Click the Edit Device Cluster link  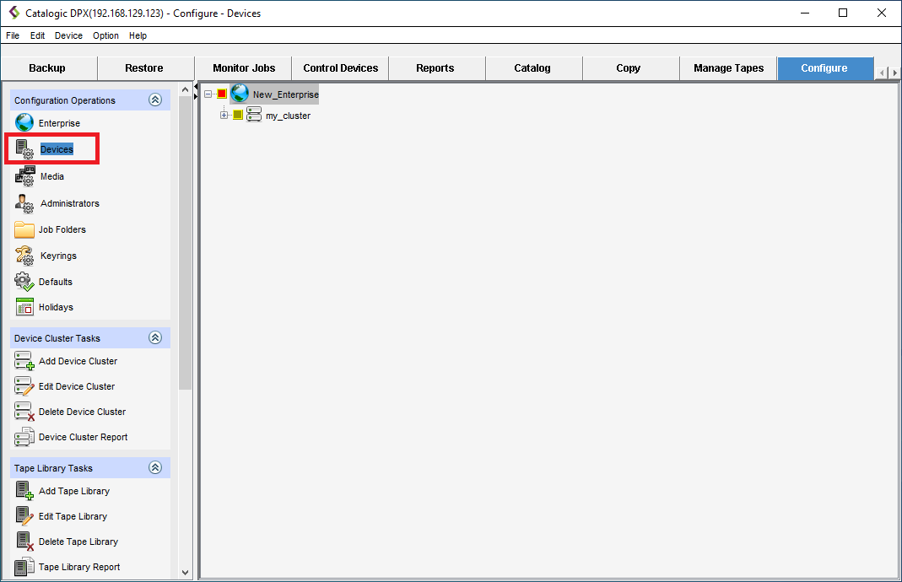[x=77, y=386]
